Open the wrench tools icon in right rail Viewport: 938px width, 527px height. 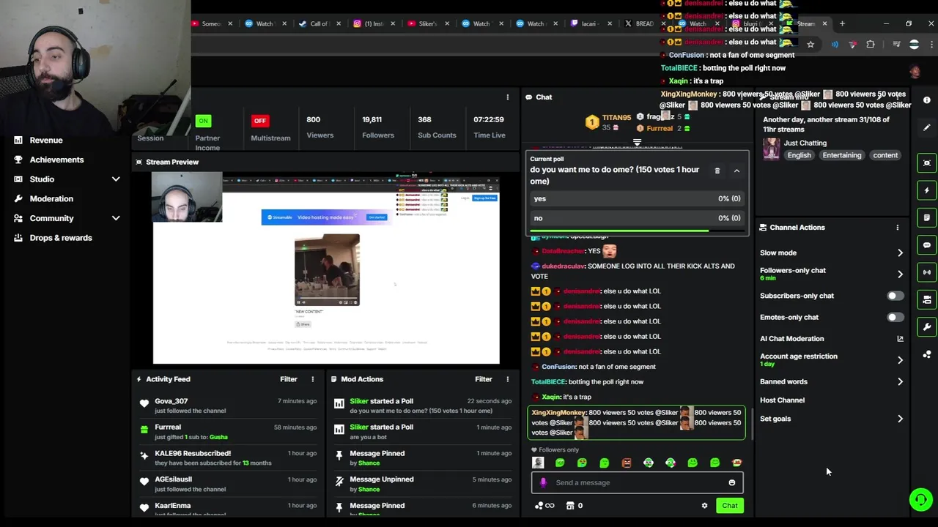(x=927, y=327)
